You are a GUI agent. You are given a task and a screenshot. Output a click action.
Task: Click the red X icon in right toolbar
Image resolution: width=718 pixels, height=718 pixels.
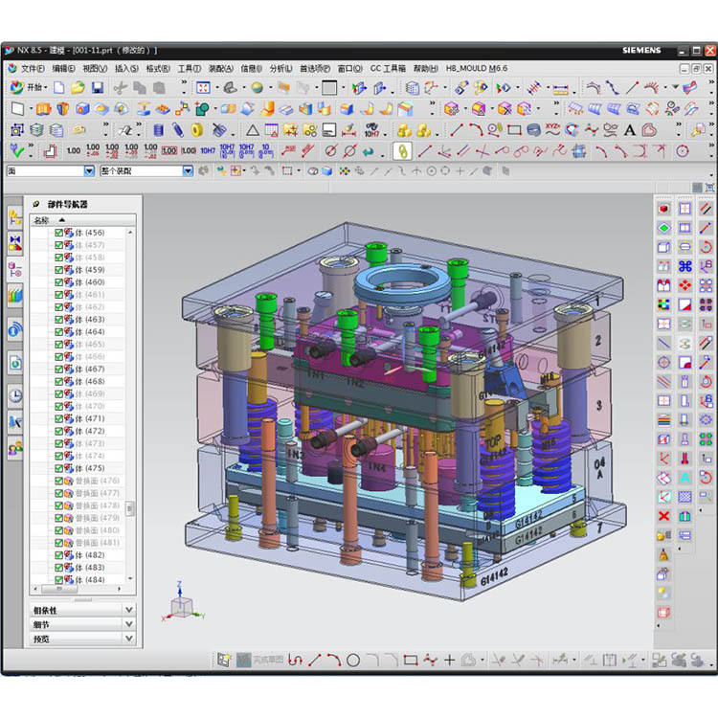pyautogui.click(x=663, y=516)
